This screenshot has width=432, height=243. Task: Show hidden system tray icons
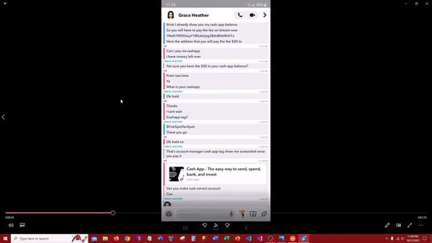387,238
